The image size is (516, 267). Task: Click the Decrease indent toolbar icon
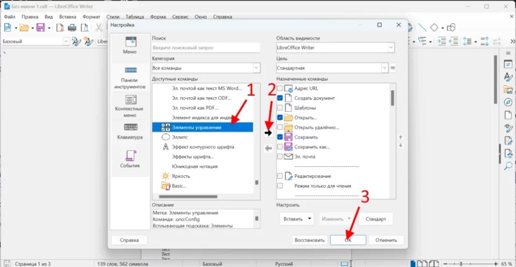click(454, 41)
